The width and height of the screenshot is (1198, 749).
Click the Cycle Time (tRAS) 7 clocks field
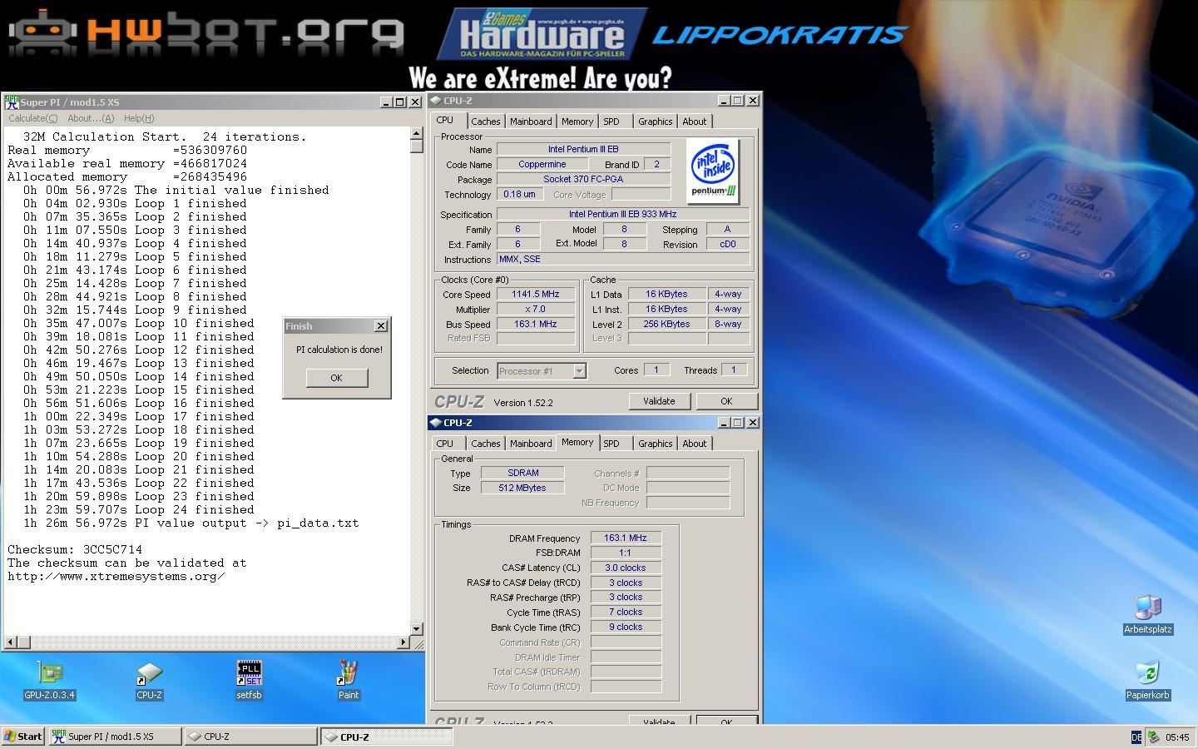point(626,612)
